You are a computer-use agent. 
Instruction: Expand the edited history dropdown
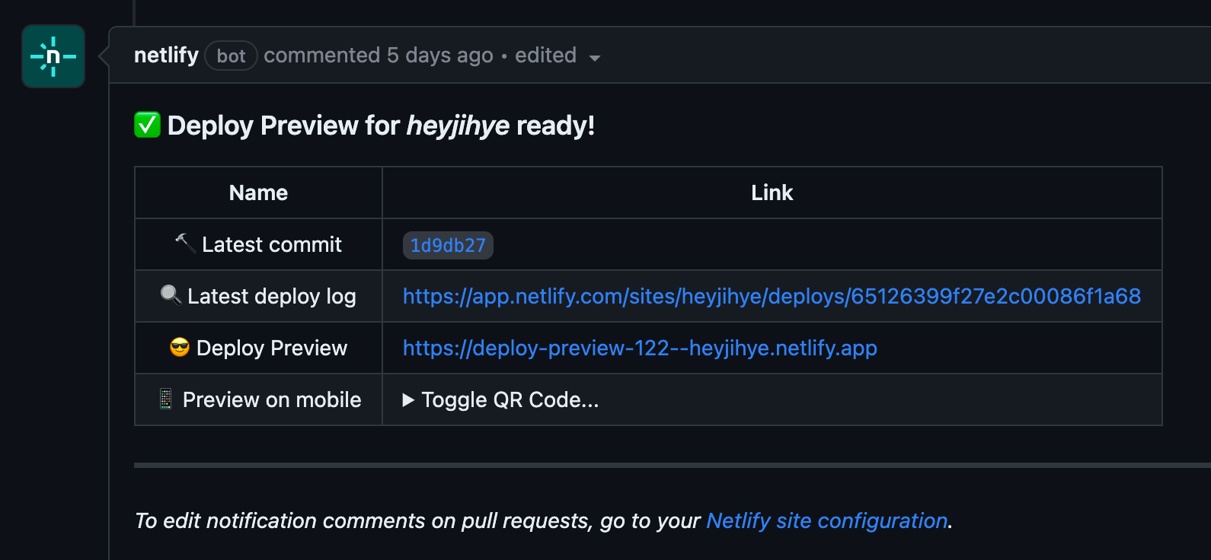click(x=558, y=56)
